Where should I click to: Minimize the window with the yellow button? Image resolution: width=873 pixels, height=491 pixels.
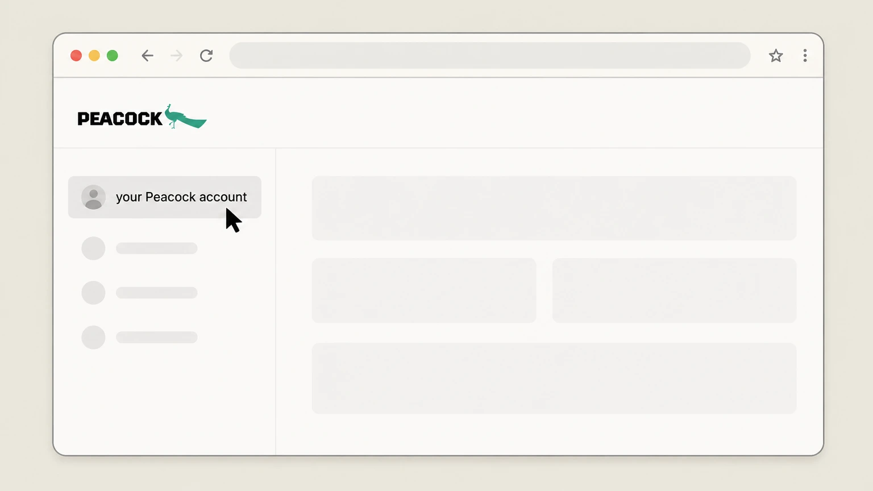coord(94,56)
